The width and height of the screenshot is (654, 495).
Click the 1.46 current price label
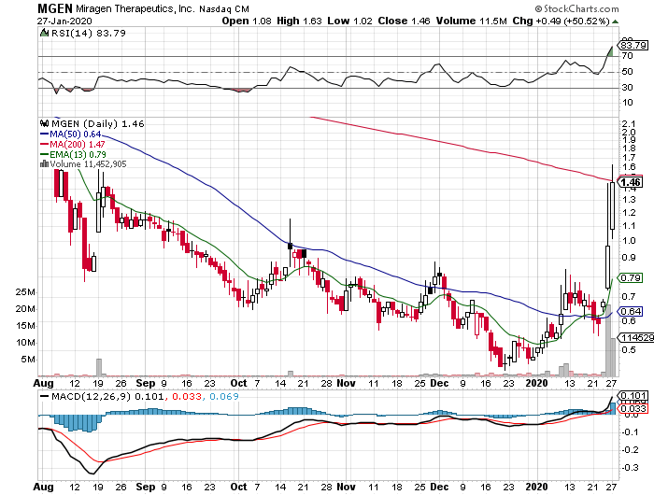pos(633,182)
